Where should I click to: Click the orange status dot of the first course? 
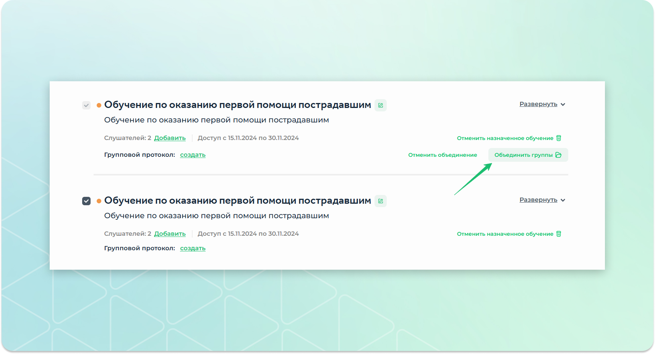click(x=99, y=105)
